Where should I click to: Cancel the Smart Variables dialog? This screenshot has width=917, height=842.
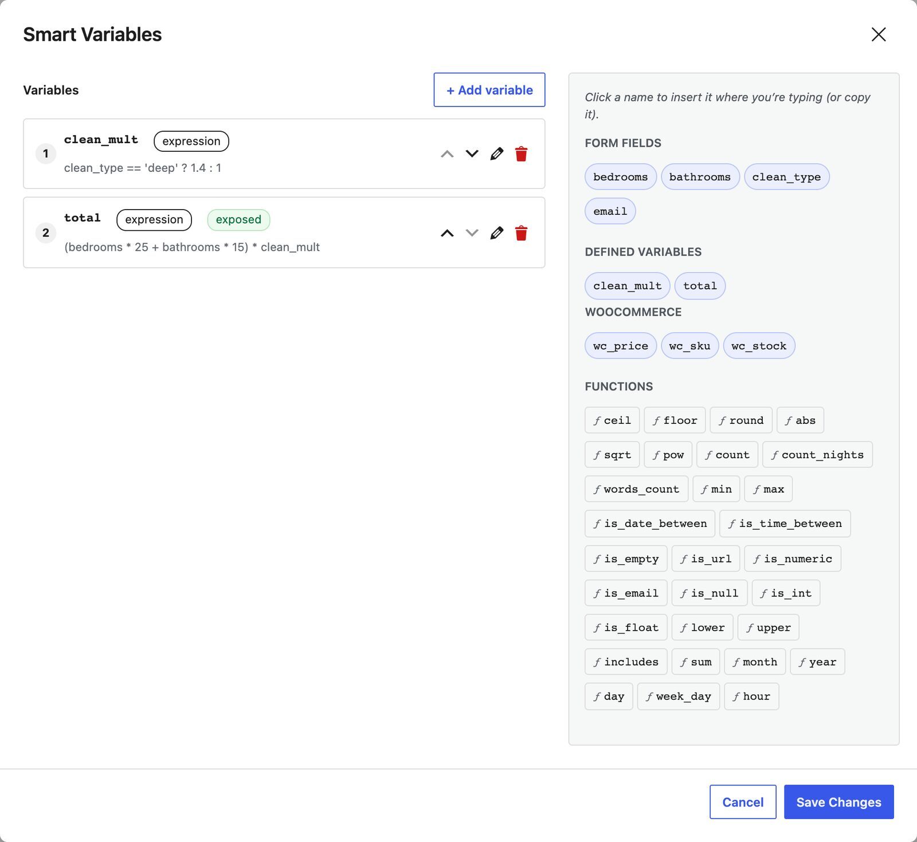coord(743,802)
